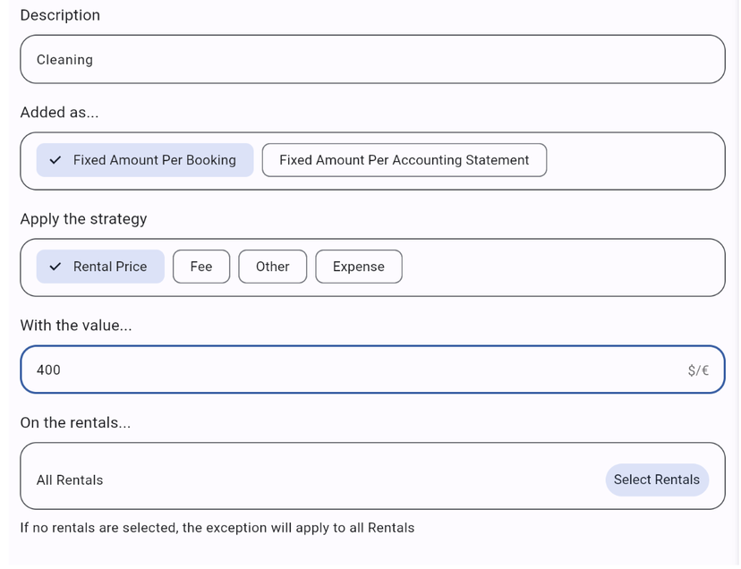Click the 'Added as...' heading
Image resolution: width=741 pixels, height=569 pixels.
59,113
